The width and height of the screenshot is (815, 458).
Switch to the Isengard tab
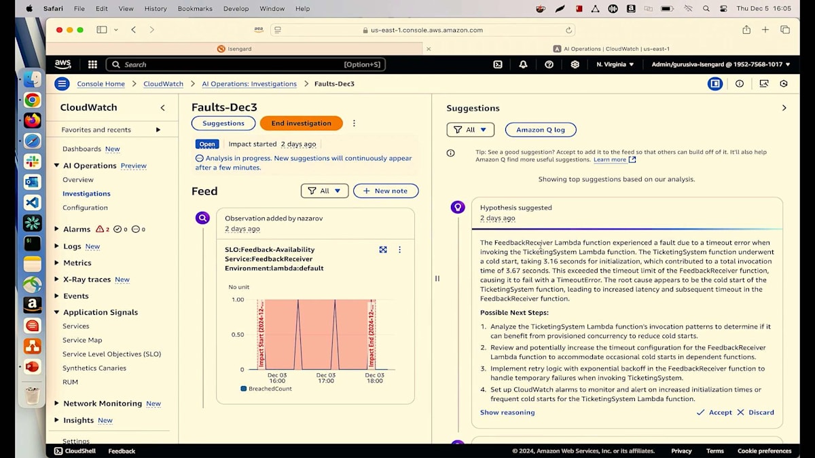click(x=235, y=49)
